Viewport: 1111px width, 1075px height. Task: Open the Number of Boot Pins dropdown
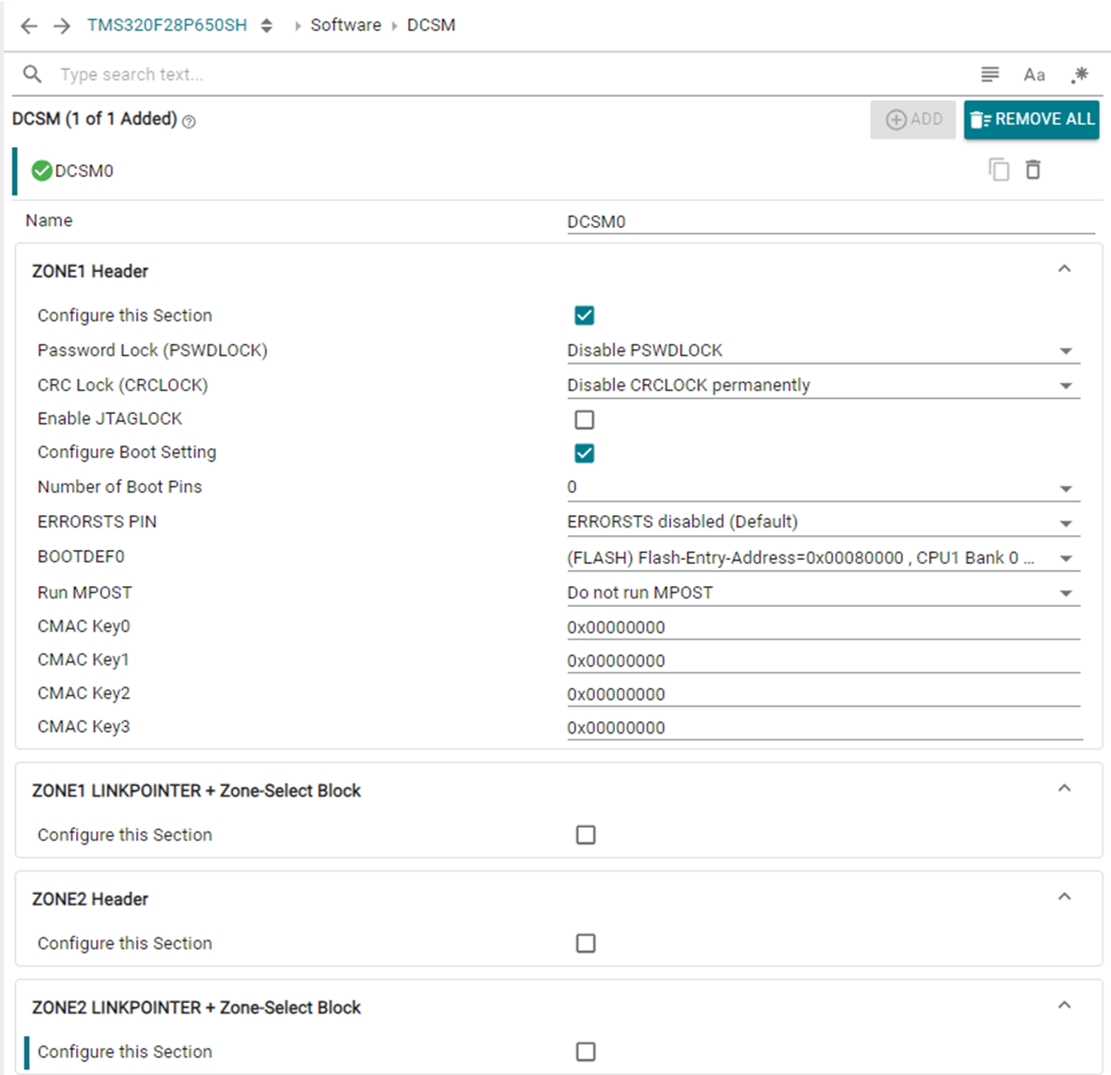tap(823, 487)
